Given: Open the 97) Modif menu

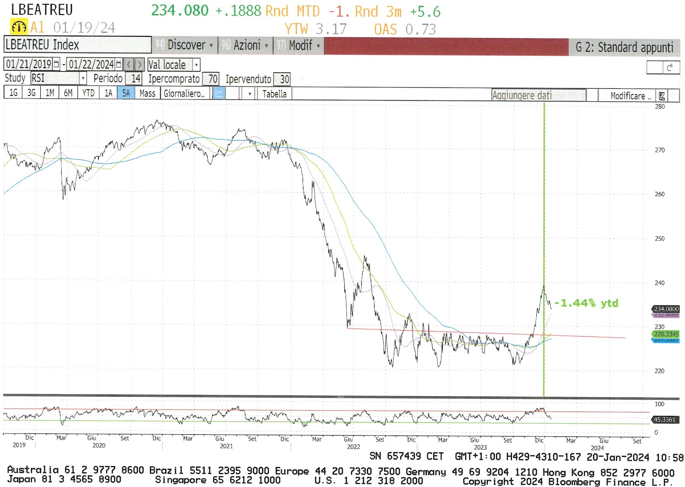Looking at the screenshot, I should (x=298, y=45).
